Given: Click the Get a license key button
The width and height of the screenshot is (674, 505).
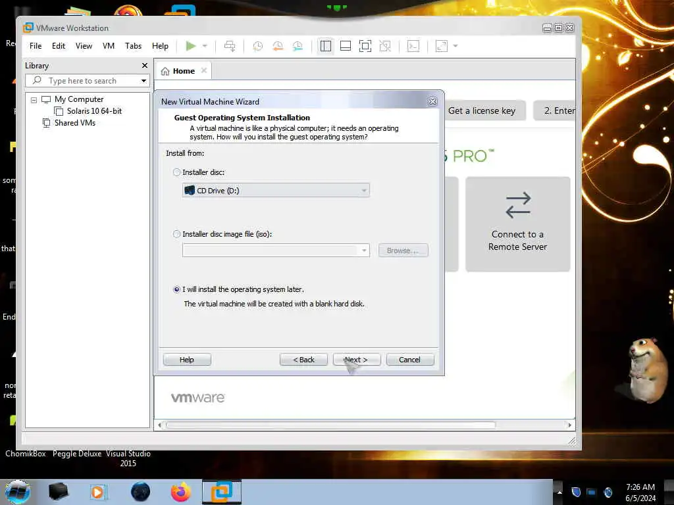Looking at the screenshot, I should (482, 110).
